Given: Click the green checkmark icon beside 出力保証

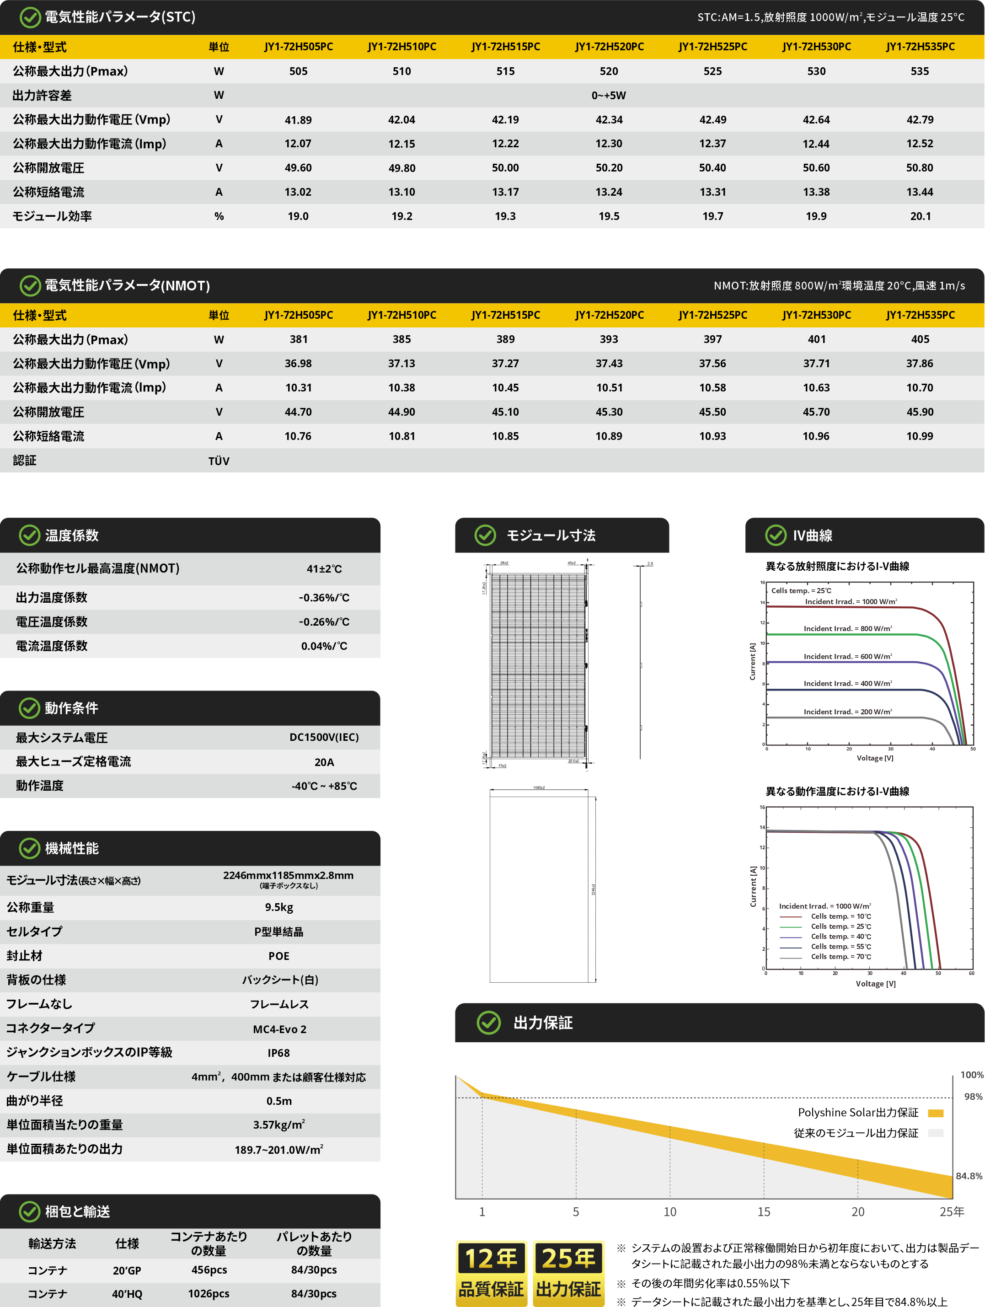Looking at the screenshot, I should 489,1023.
